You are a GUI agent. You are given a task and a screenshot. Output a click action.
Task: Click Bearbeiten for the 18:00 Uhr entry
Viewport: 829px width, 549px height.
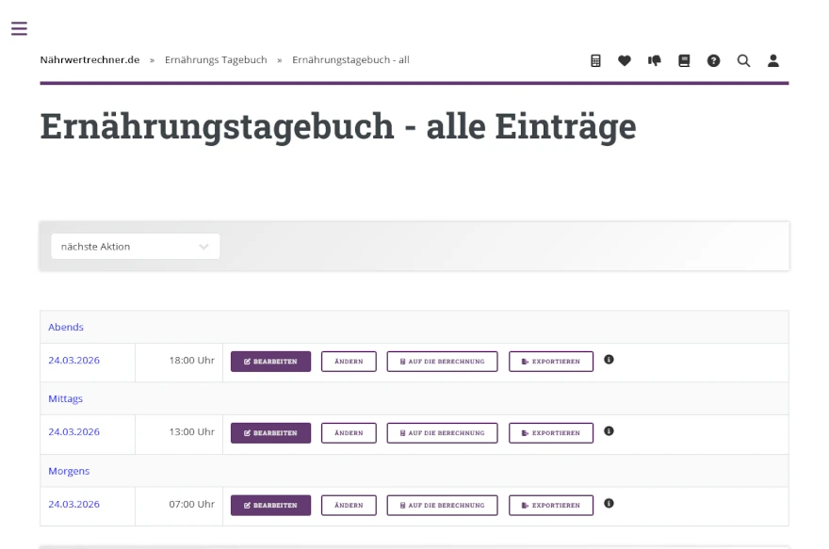tap(270, 362)
